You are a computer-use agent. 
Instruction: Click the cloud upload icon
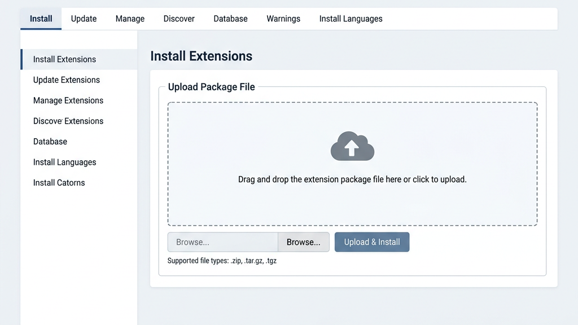[x=352, y=146]
